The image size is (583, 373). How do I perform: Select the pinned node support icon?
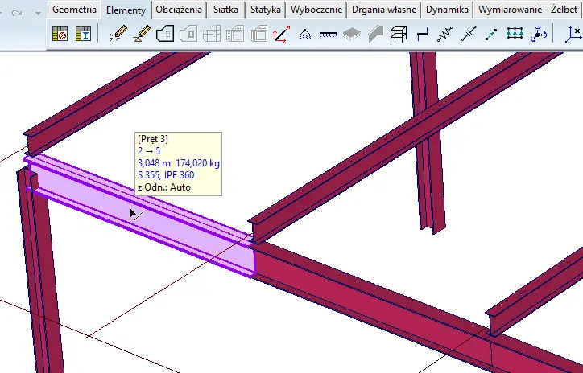click(x=305, y=34)
